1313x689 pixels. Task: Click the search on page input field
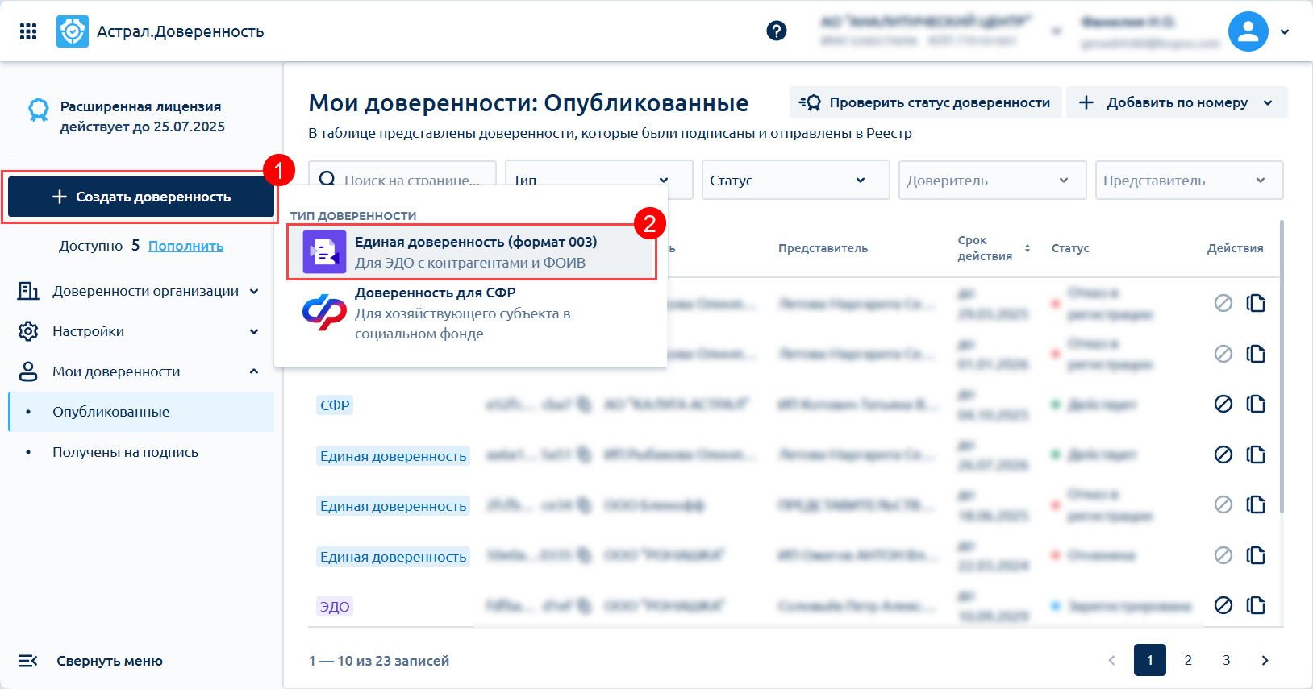(x=402, y=180)
